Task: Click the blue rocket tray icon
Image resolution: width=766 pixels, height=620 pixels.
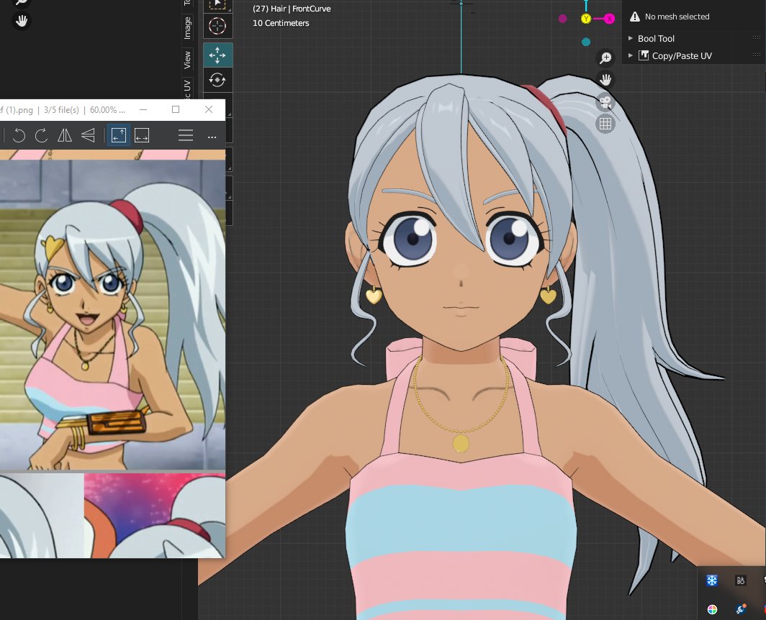Action: click(741, 608)
